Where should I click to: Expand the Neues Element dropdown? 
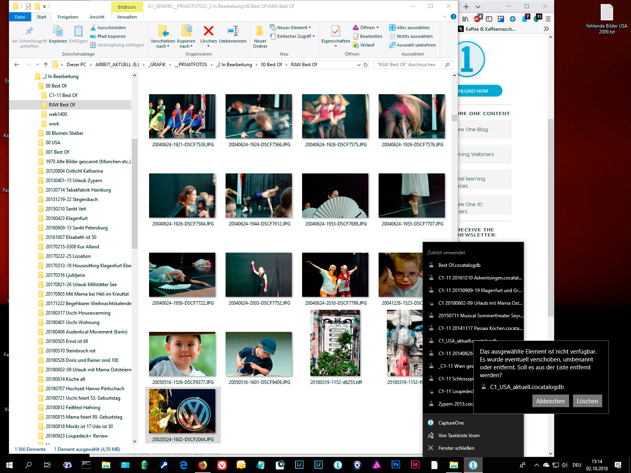pos(310,28)
